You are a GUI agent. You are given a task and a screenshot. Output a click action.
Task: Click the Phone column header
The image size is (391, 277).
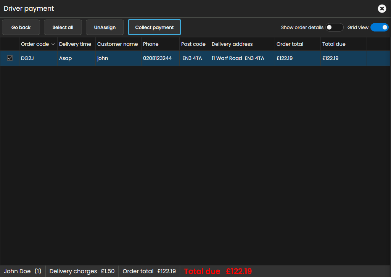(151, 44)
